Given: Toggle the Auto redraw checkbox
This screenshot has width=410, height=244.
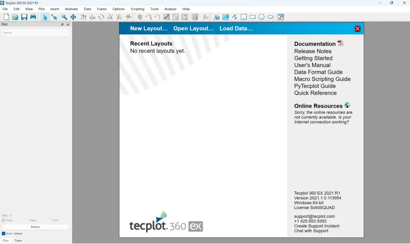Looking at the screenshot, I should click(4, 233).
